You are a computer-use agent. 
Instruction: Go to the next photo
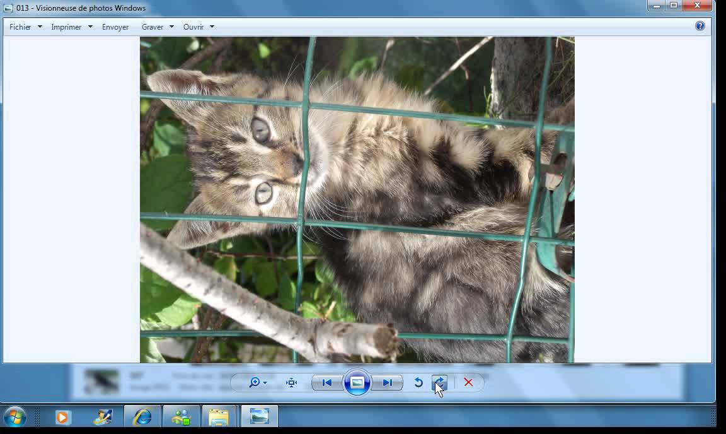click(387, 382)
